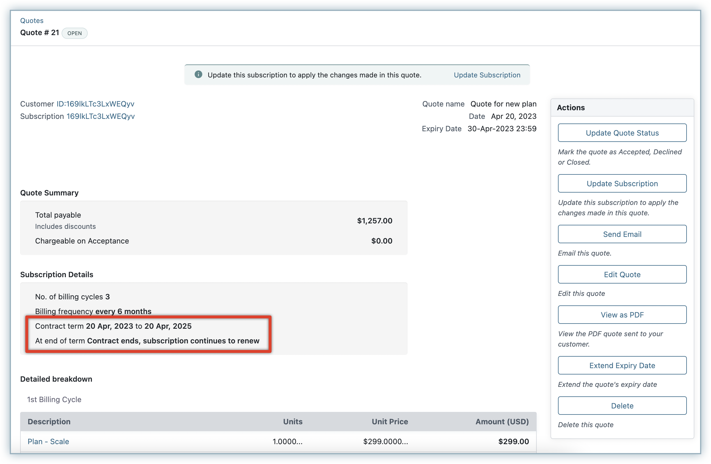Click the Edit Quote button

[x=622, y=274]
